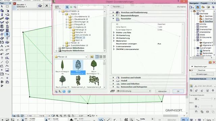Select Baum_bitmap 16 thumbnail
This screenshot has width=216, height=121.
62,82
